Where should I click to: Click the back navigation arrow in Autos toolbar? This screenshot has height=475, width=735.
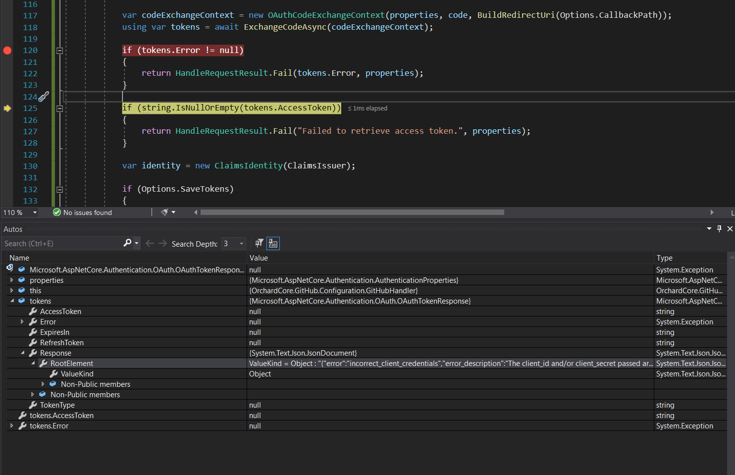tap(150, 243)
